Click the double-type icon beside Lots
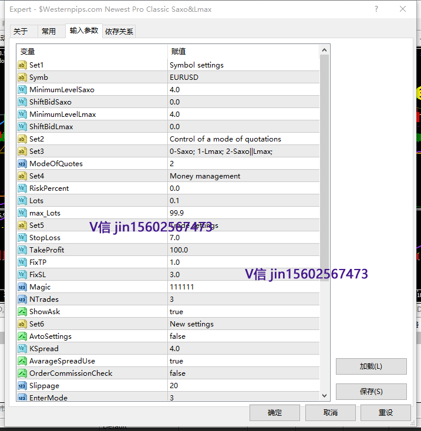 [22, 201]
